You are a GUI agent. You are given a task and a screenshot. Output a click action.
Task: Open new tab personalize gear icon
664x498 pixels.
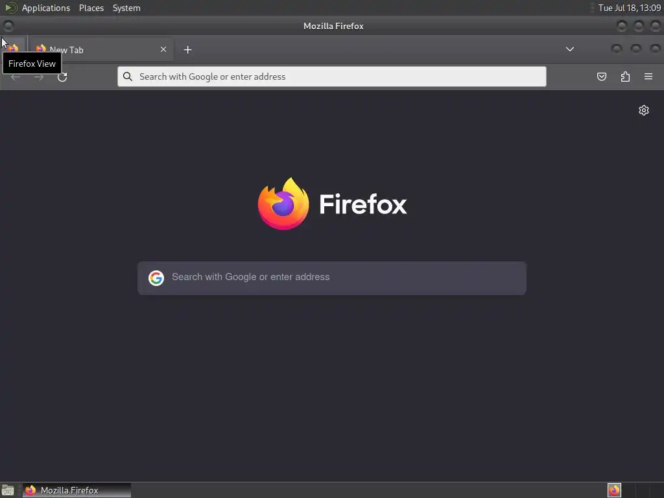[644, 110]
